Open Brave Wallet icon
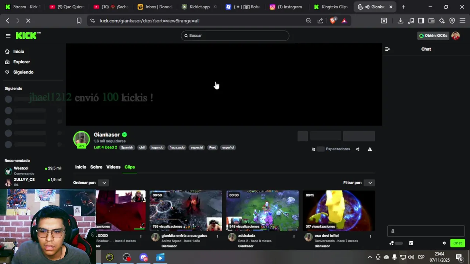This screenshot has width=470, height=264. point(431,21)
